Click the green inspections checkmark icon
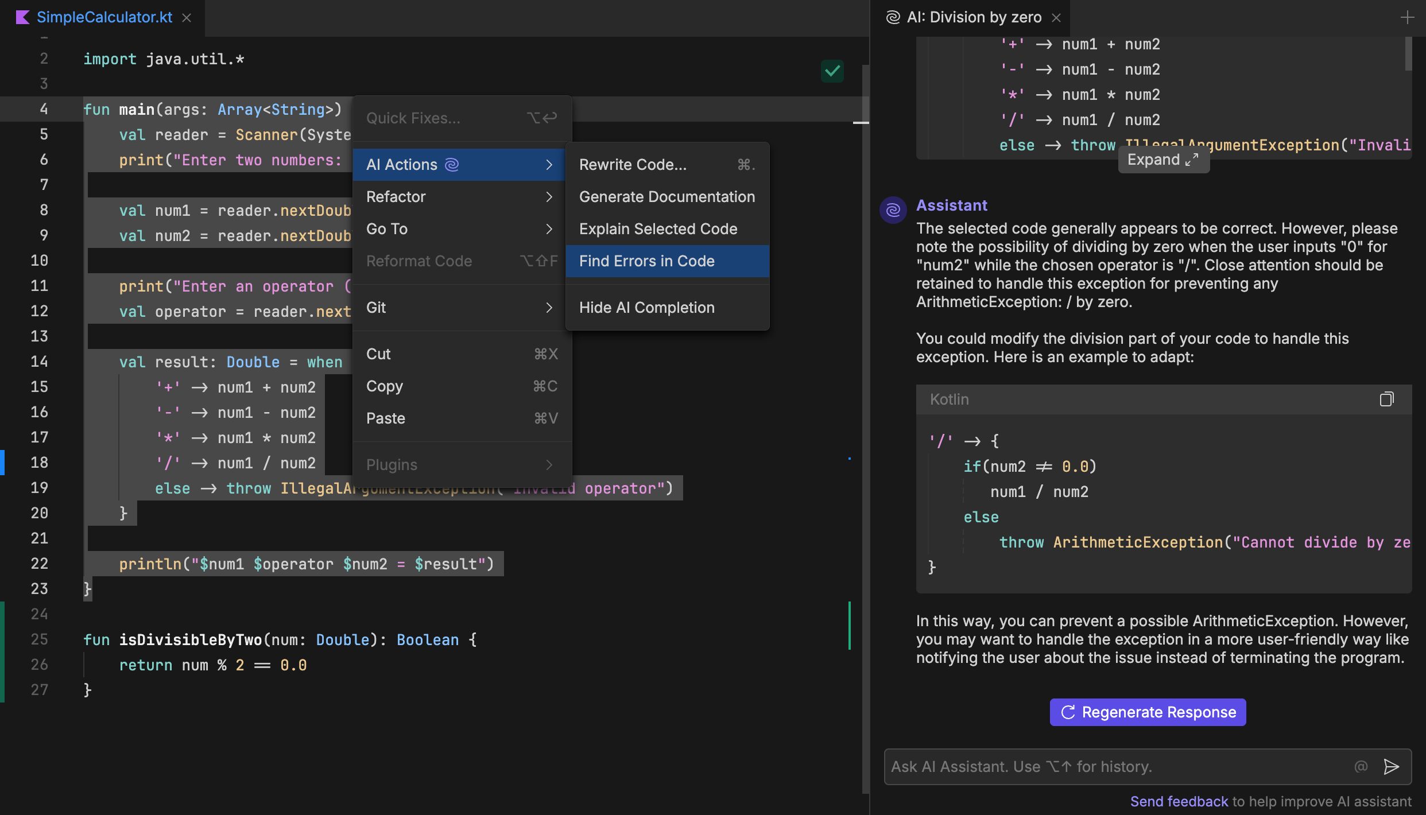This screenshot has width=1426, height=815. coord(832,71)
